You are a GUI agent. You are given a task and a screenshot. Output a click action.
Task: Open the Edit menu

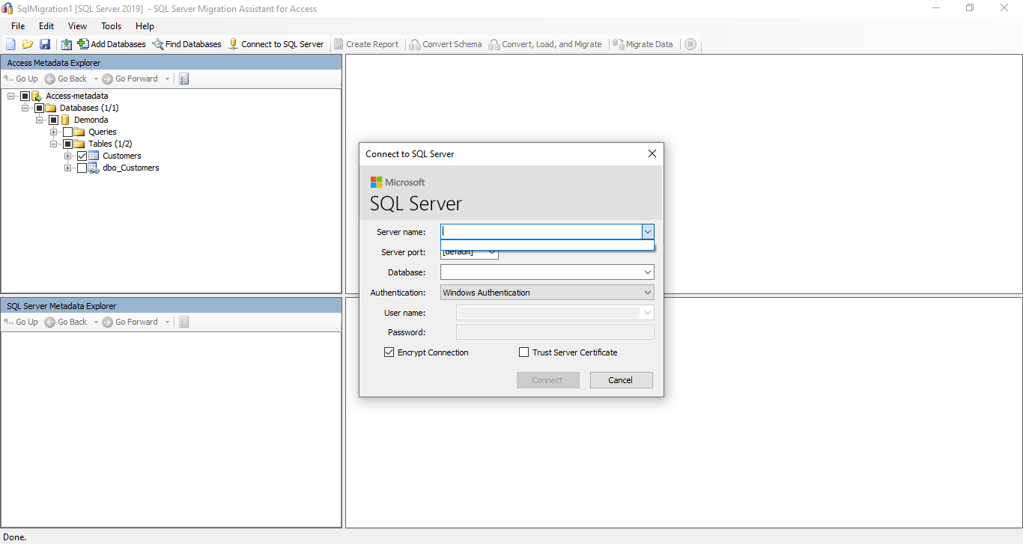pyautogui.click(x=46, y=26)
